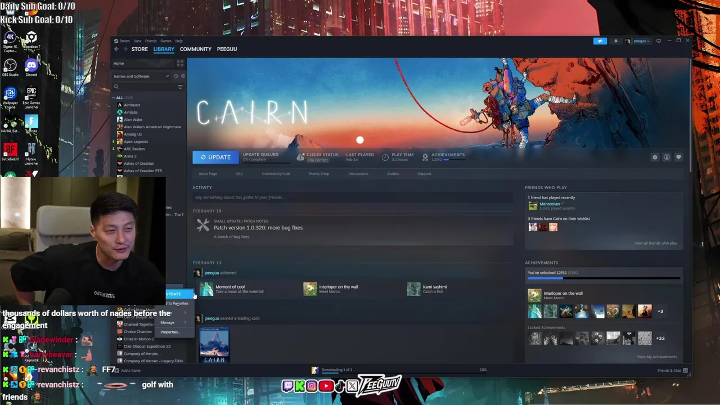Select Alan Wake in the library
The height and width of the screenshot is (405, 720).
133,120
